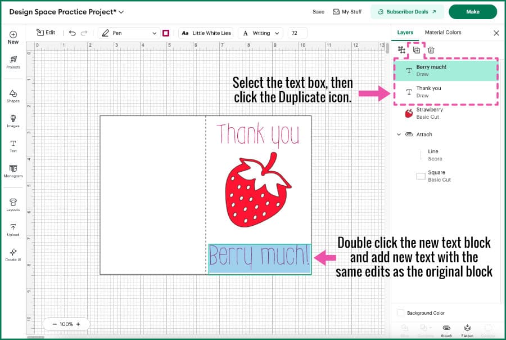
Task: Click the Save button
Action: coord(318,12)
